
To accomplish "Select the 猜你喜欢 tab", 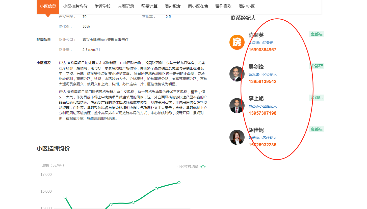I will 223,6.
